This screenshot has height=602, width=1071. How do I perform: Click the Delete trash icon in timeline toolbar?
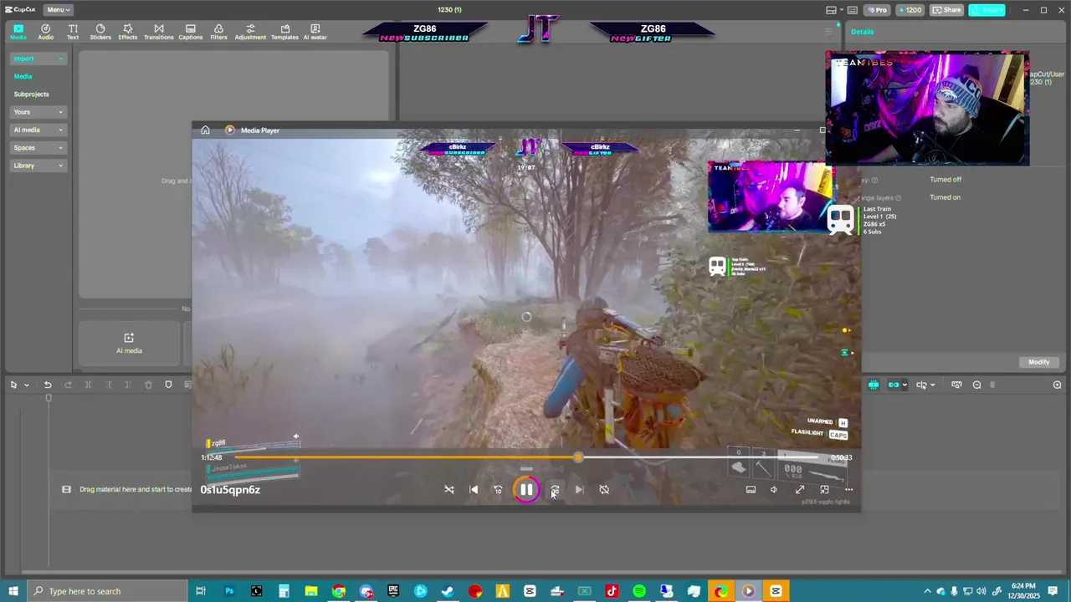(148, 385)
